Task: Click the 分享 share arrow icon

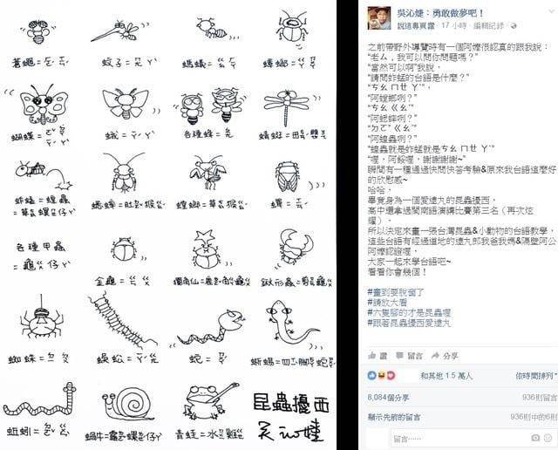Action: [x=435, y=355]
